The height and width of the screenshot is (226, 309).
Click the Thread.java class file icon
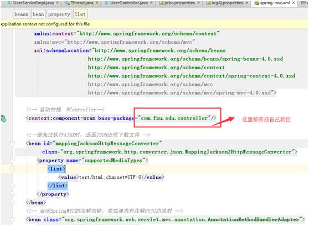click(68, 3)
